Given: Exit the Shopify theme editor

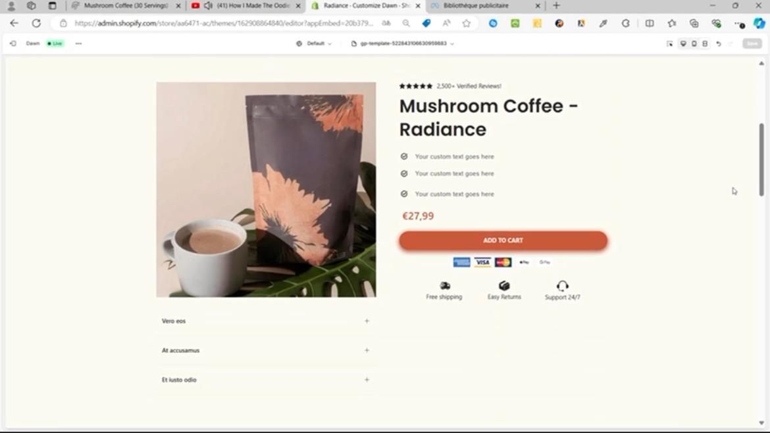Looking at the screenshot, I should click(x=13, y=43).
